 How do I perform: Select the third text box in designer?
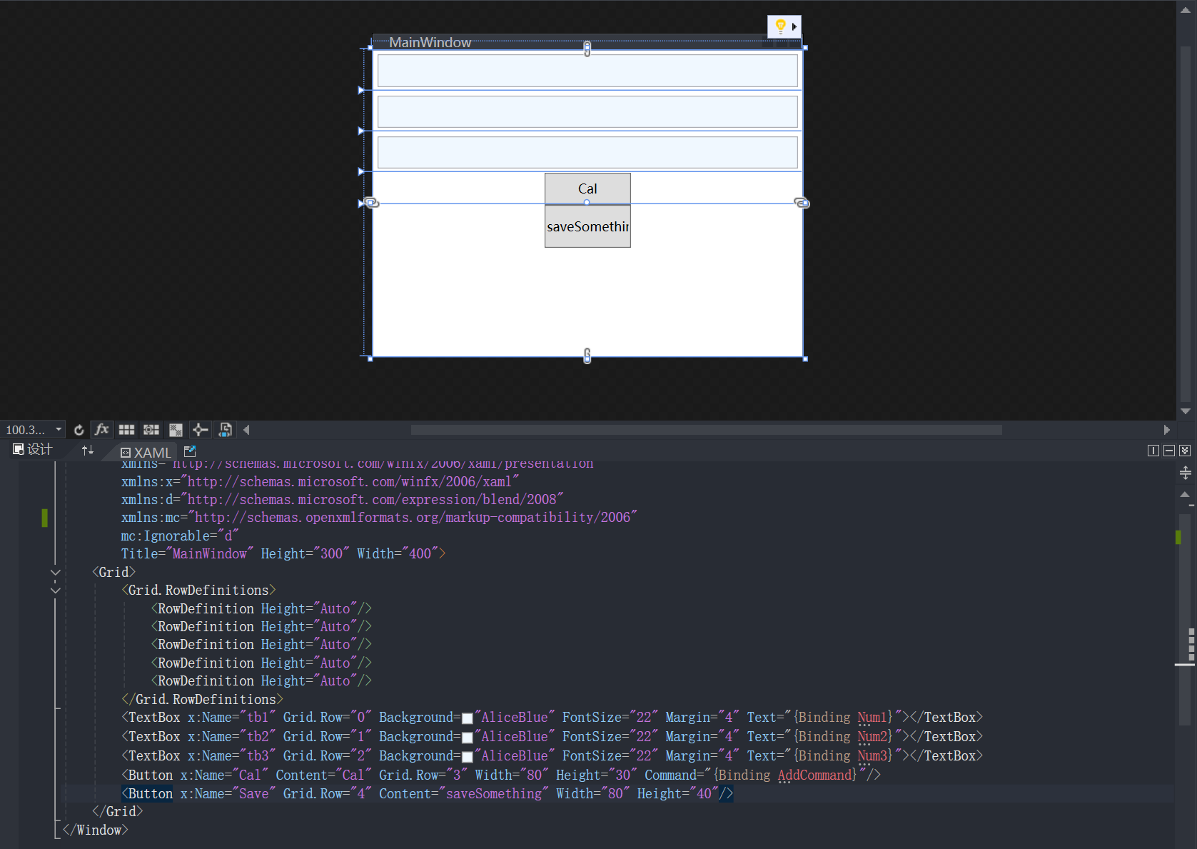[x=587, y=152]
